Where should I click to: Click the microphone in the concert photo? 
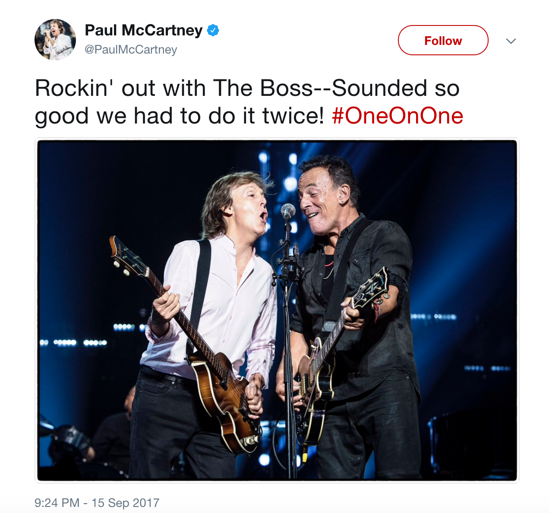pos(287,211)
